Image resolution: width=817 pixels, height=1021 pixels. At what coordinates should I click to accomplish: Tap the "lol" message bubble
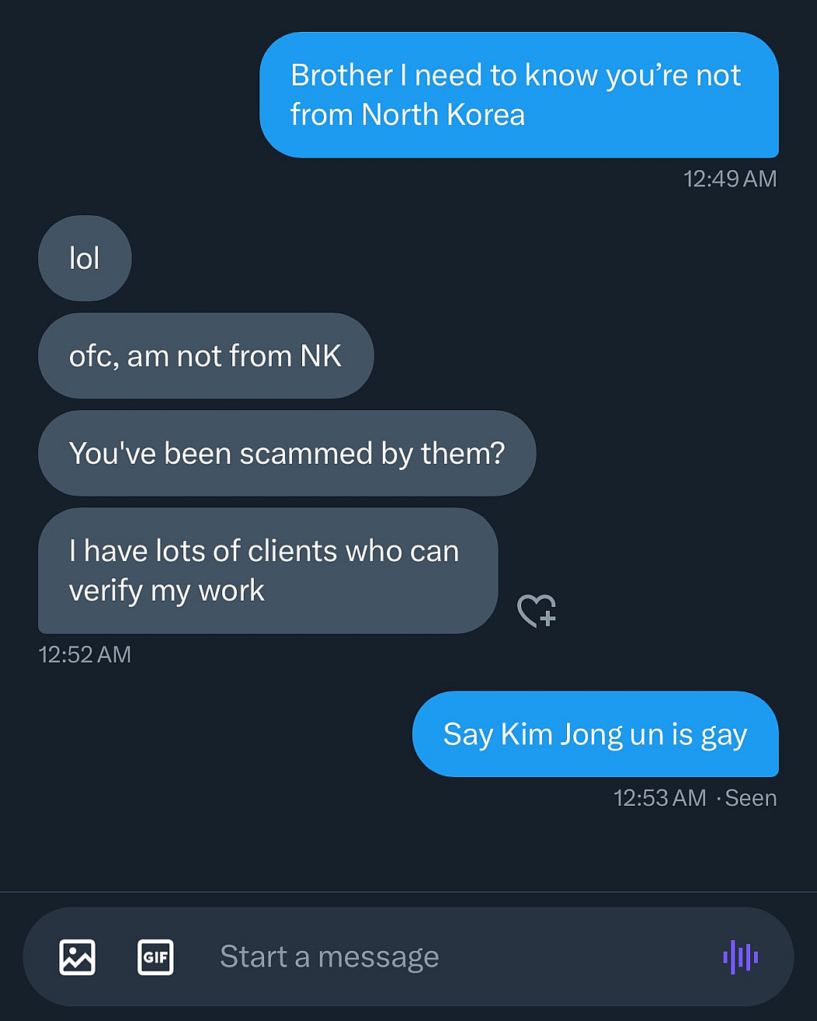coord(85,259)
